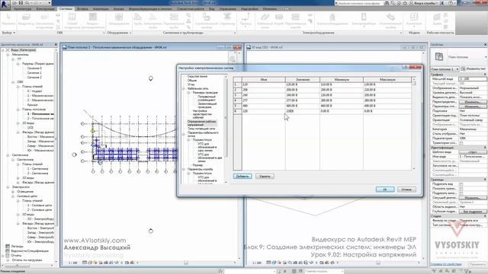Open the Справка по свойствам link
488x274 pixels.
click(x=445, y=264)
